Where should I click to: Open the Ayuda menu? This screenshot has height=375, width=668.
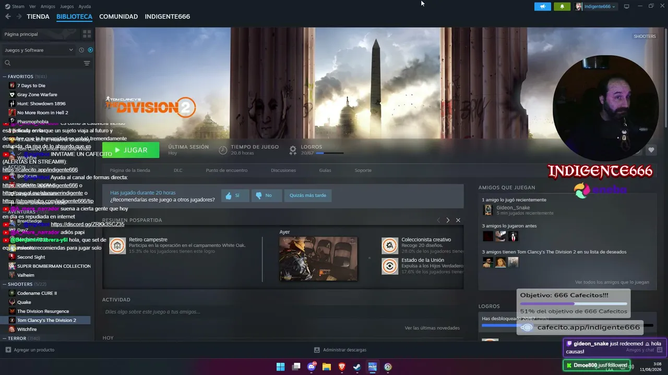pos(85,6)
